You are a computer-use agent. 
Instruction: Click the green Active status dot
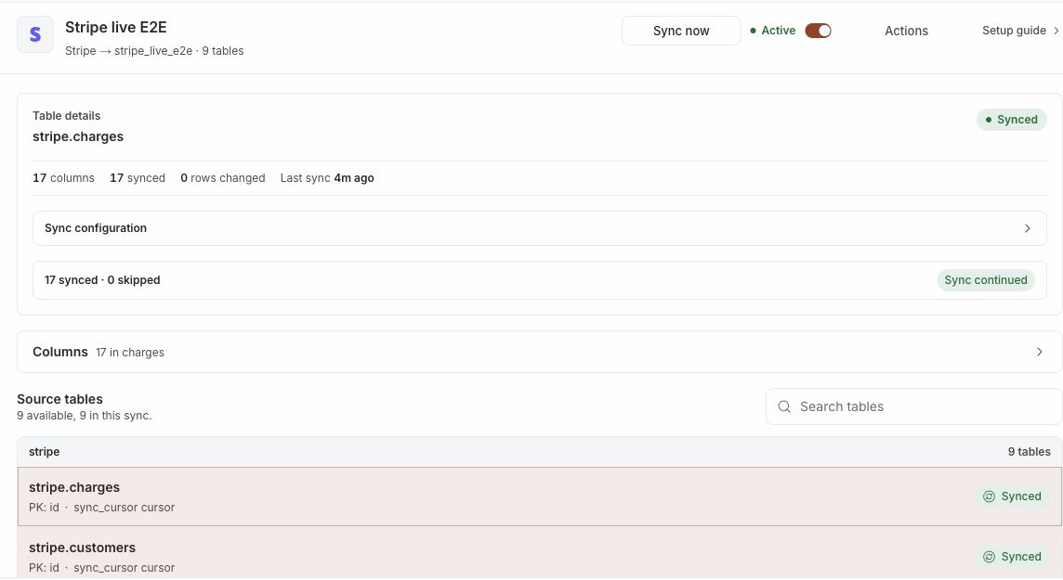point(754,31)
